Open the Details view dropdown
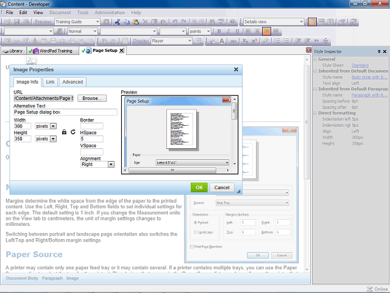390x293 pixels. point(301,22)
